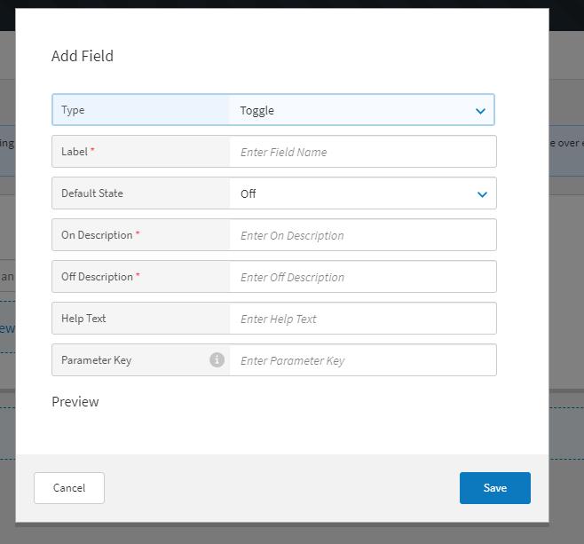
Task: Click into the Enter On Description field
Action: click(x=362, y=235)
